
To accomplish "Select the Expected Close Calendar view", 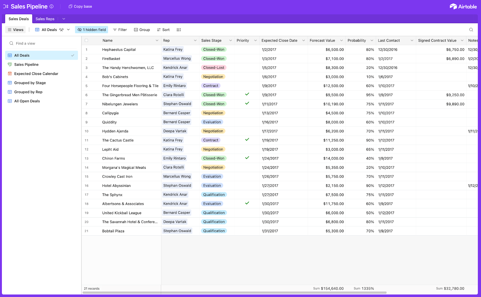I will click(41, 74).
